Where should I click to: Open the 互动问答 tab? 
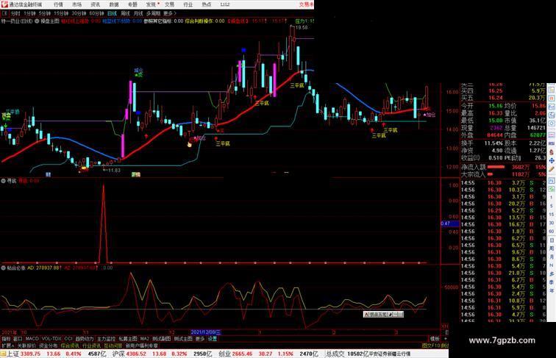point(113,346)
